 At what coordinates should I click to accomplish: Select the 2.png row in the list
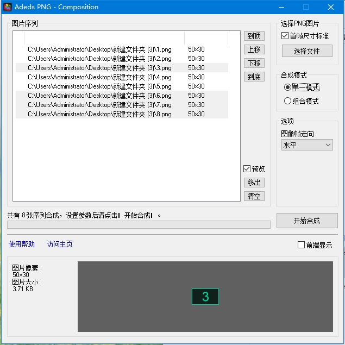coord(122,59)
